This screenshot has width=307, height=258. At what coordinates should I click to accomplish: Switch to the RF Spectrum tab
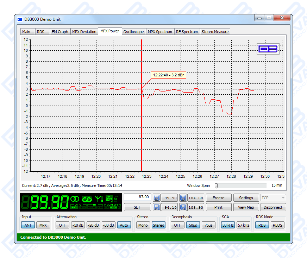pyautogui.click(x=187, y=32)
